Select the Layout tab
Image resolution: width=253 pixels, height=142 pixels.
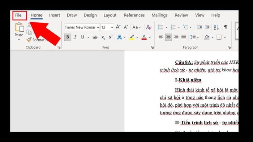(110, 15)
